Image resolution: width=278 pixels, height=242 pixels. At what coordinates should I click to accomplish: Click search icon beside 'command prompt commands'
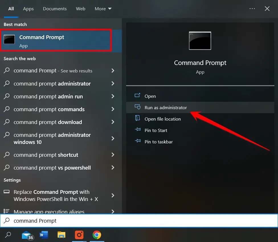click(x=7, y=109)
